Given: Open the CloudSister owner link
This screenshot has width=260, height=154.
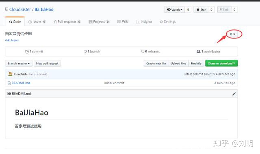Looking at the screenshot, I should (x=20, y=9).
